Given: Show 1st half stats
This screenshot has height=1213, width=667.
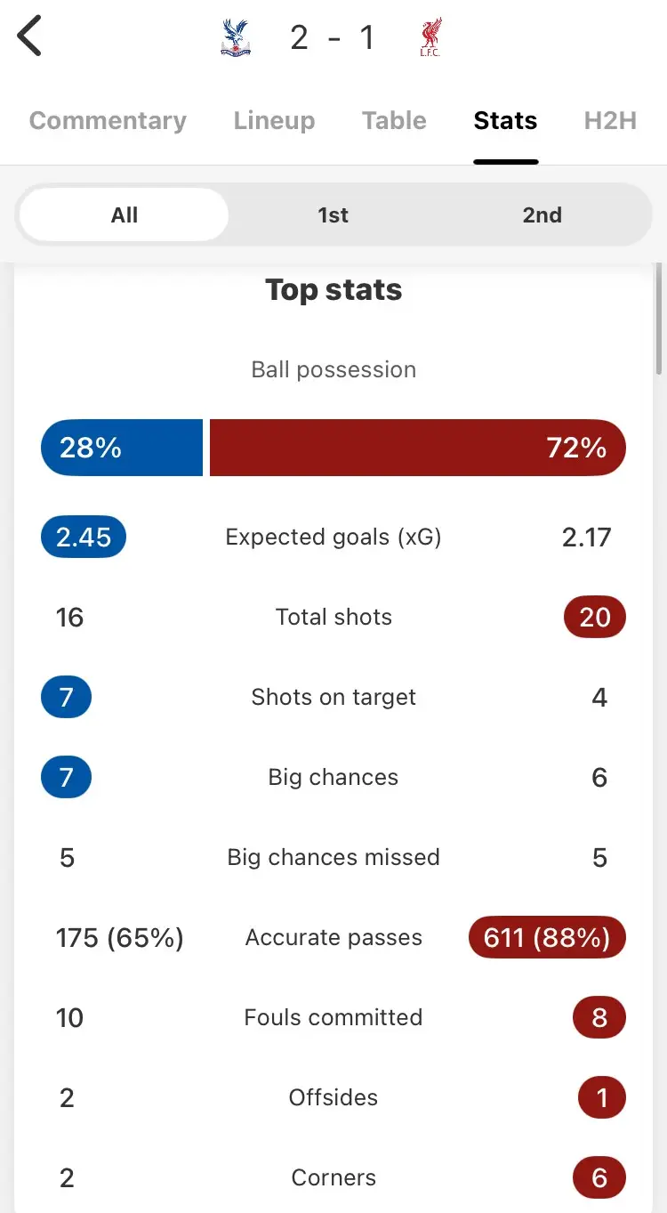Looking at the screenshot, I should (x=333, y=215).
